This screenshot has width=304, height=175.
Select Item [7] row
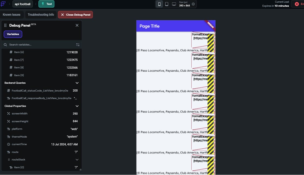point(42,60)
